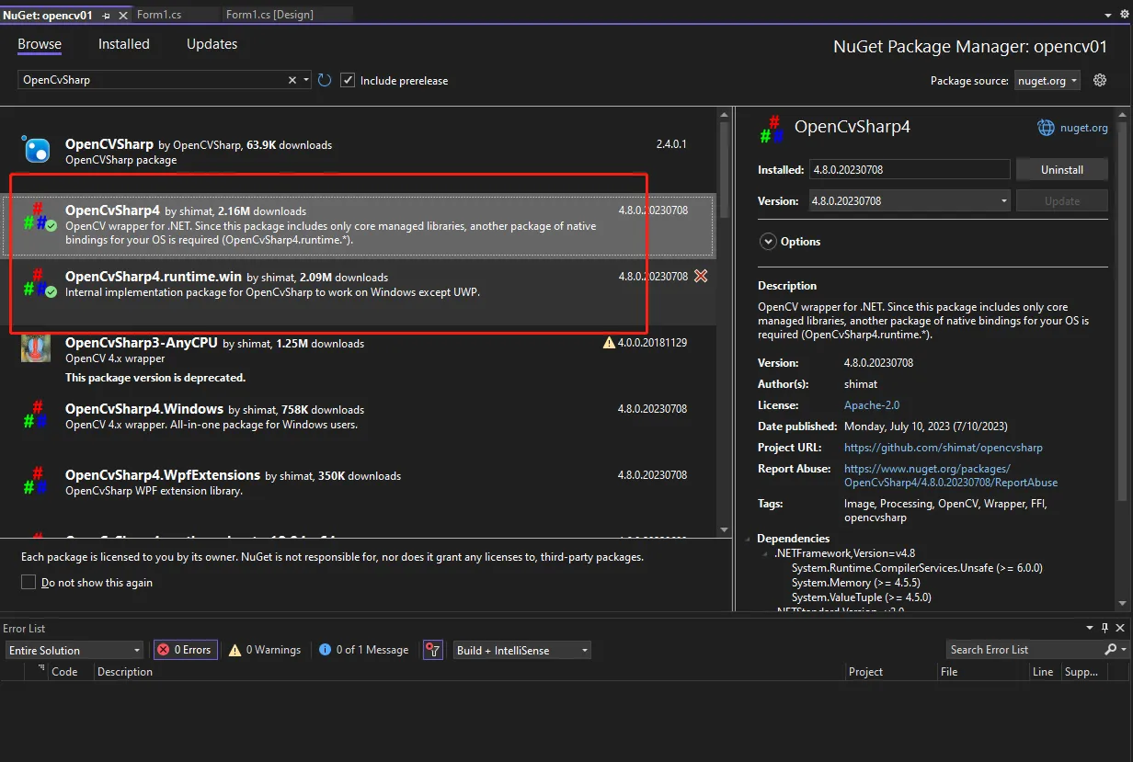Sort error list by Project column

[865, 672]
